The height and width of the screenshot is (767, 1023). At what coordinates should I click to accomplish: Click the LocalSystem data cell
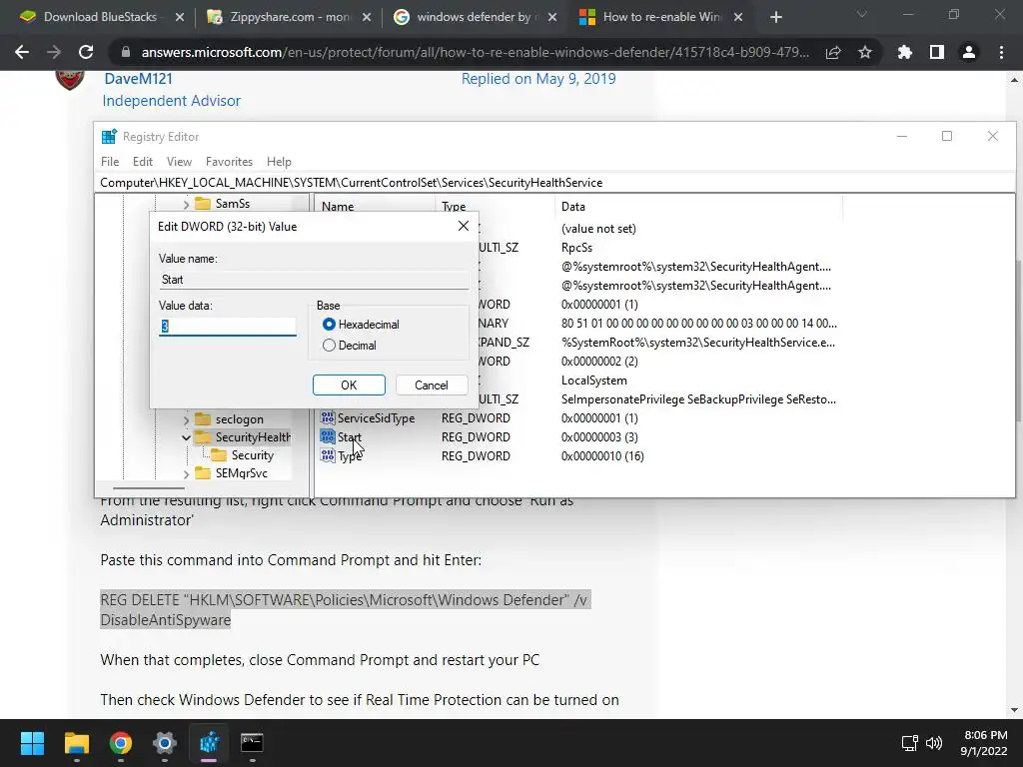click(x=593, y=381)
